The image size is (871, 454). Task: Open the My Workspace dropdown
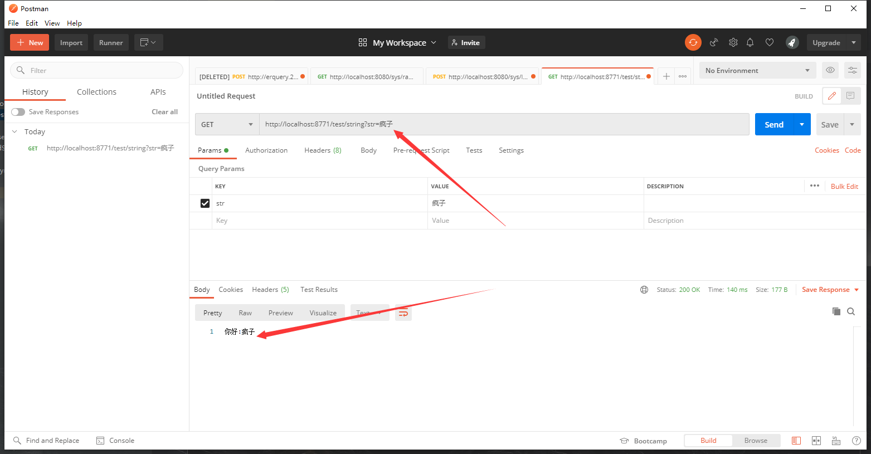point(397,42)
